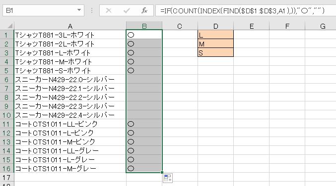Click cell B1 with the circle mark
Viewport: 336px width, 186px height.
[144, 35]
